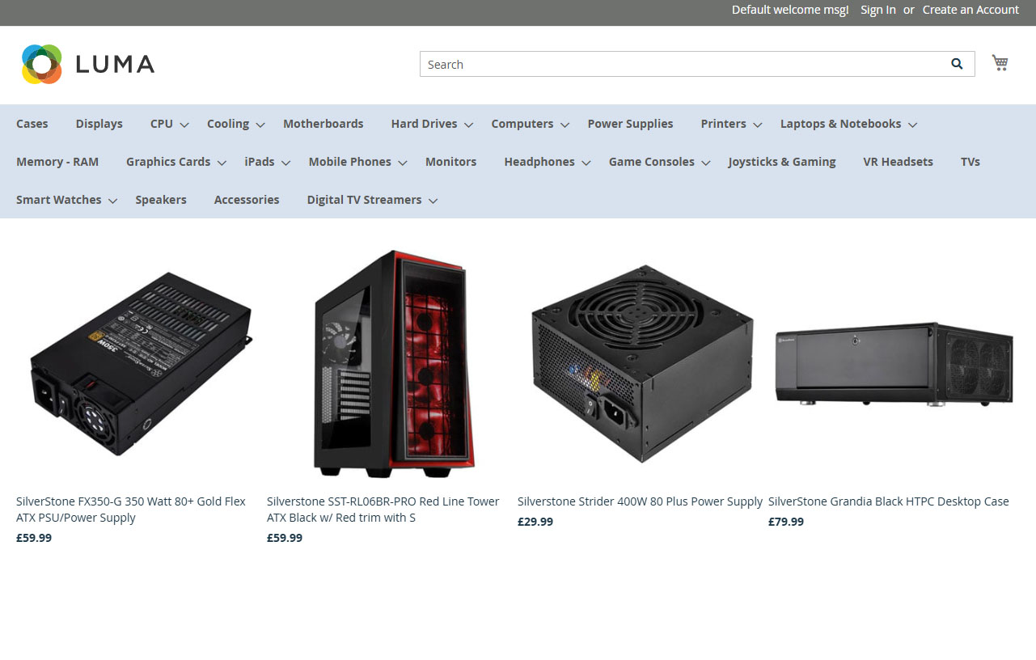The image size is (1036, 660).
Task: Expand the Laptops & Notebooks chevron
Action: pyautogui.click(x=912, y=125)
